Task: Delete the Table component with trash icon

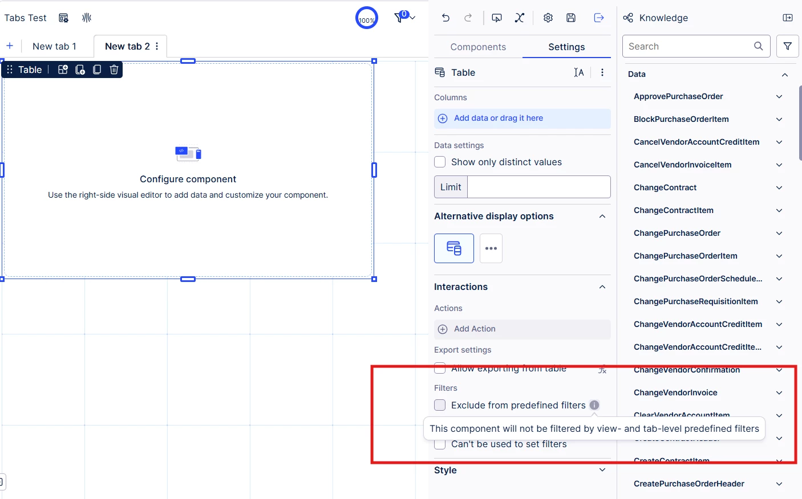Action: (114, 69)
